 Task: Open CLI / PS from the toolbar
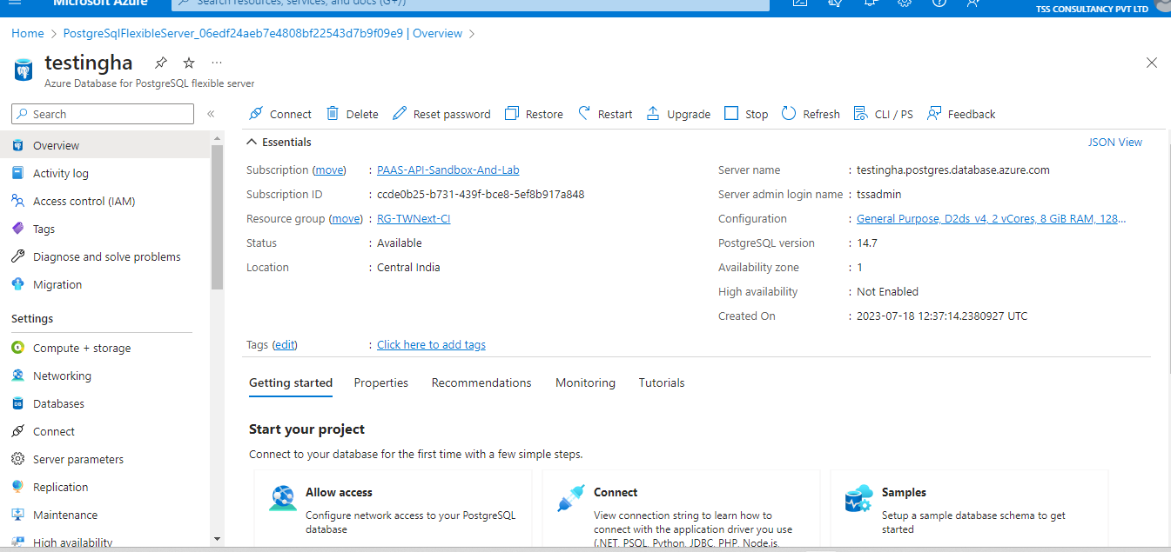pos(884,114)
